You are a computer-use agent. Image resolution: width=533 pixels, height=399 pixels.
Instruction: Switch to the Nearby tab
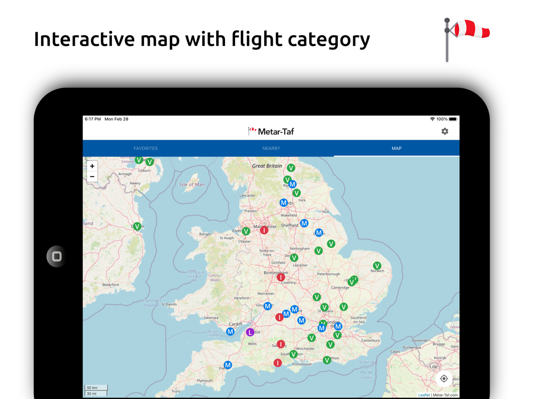click(x=271, y=148)
